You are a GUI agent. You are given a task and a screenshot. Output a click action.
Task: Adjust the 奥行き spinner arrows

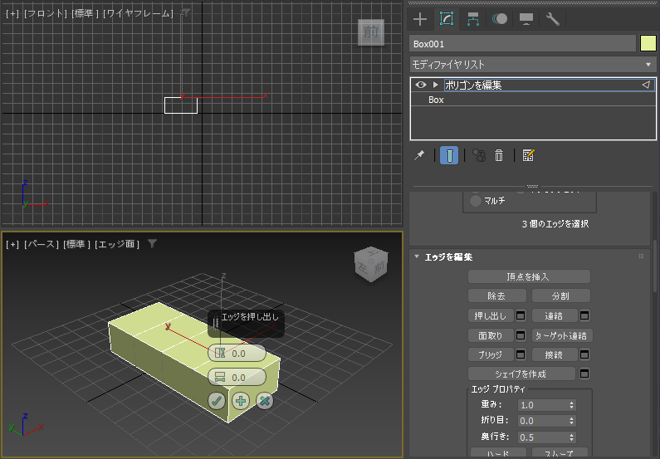coord(572,437)
